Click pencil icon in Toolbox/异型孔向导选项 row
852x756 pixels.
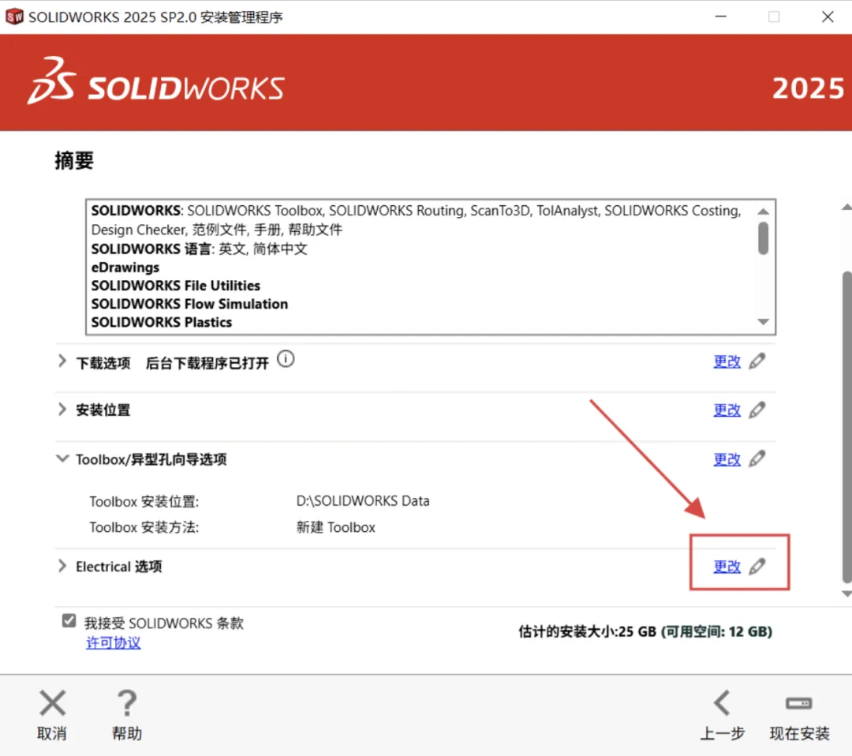757,458
